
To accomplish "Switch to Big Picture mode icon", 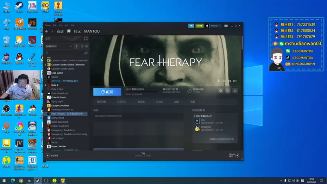I will tap(226, 26).
